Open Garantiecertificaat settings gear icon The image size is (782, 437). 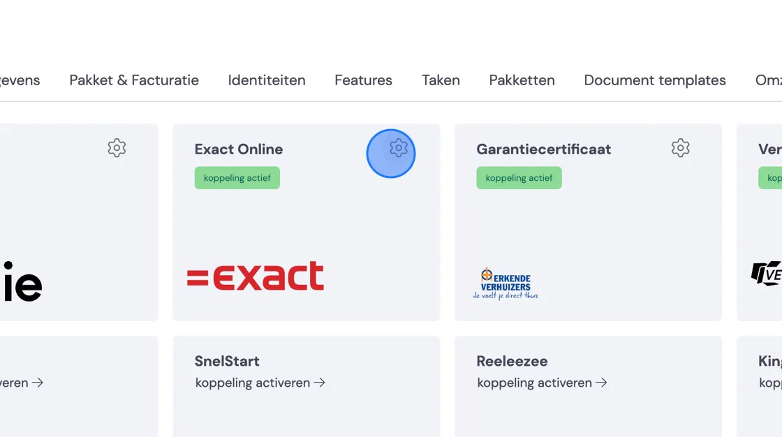[680, 148]
